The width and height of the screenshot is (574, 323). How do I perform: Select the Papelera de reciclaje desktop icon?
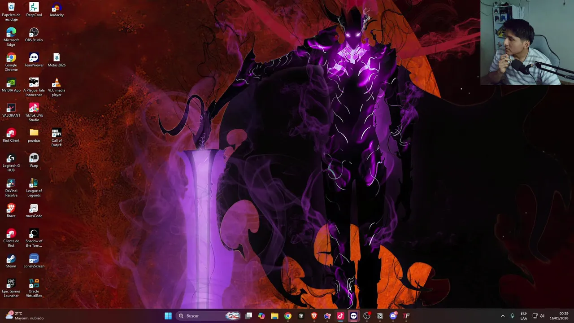point(11,12)
